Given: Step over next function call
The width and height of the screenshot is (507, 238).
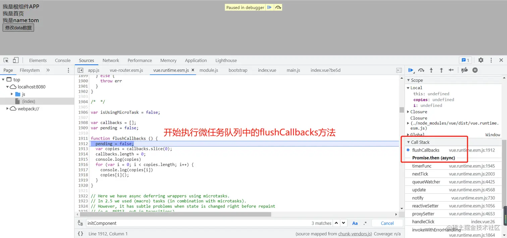Looking at the screenshot, I should coord(421,70).
